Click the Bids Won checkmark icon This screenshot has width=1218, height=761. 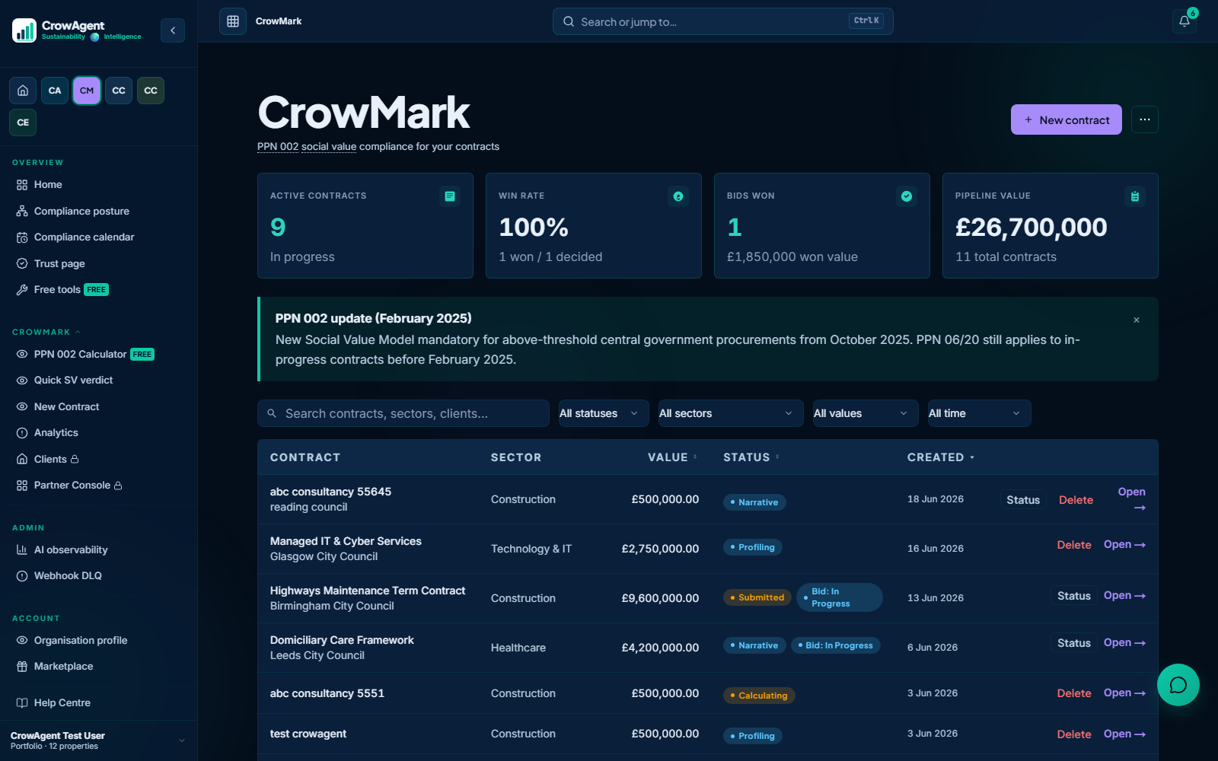[x=907, y=196]
